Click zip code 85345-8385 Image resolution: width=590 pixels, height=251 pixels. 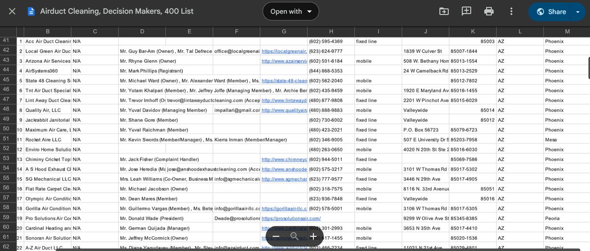[472, 218]
